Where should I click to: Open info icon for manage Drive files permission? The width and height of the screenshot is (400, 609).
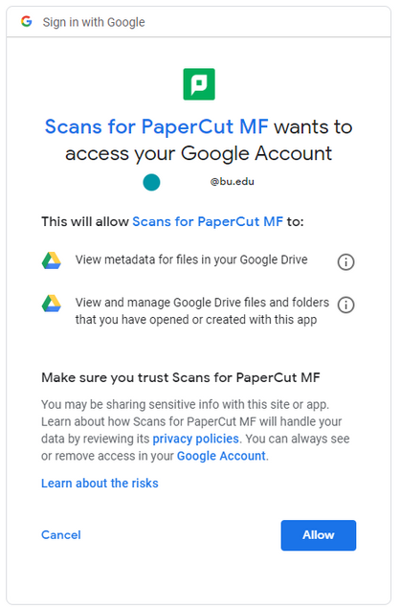pos(345,304)
